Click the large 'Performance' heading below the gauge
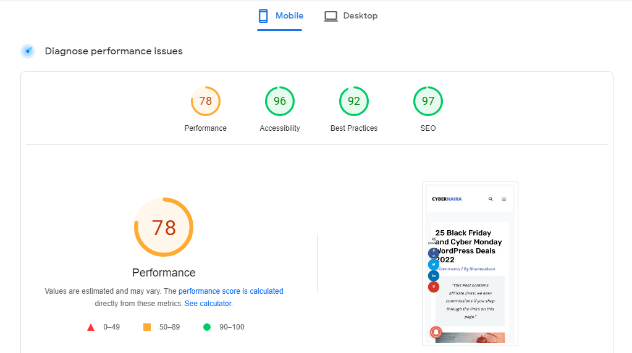The width and height of the screenshot is (632, 353). (164, 273)
